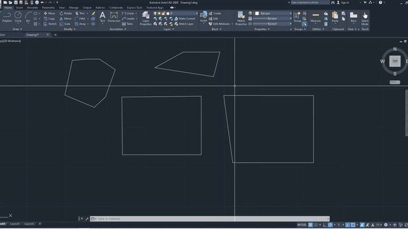This screenshot has width=408, height=229.
Task: Open workspace switching gear in status bar
Action: 386,225
